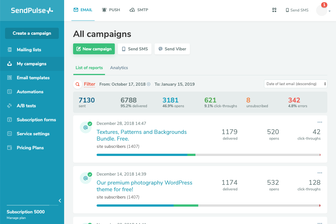Image resolution: width=336 pixels, height=224 pixels.
Task: Switch to the PUSH tab
Action: tap(111, 10)
